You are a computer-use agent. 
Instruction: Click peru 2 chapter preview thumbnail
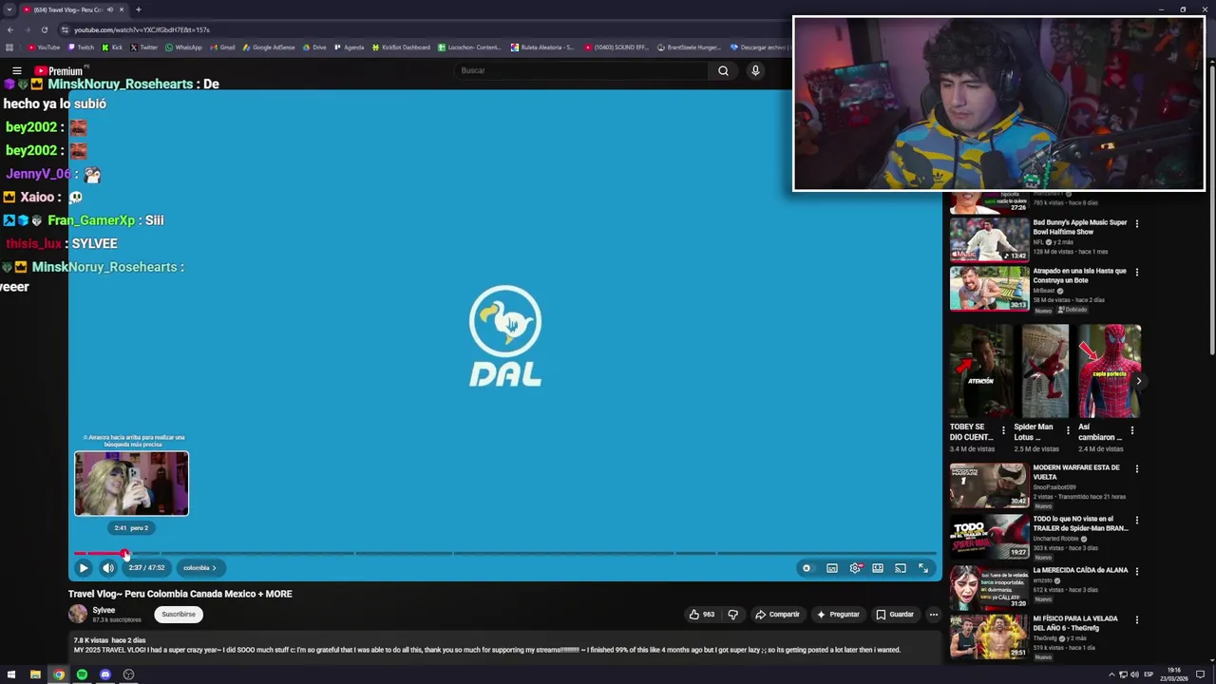coord(132,484)
